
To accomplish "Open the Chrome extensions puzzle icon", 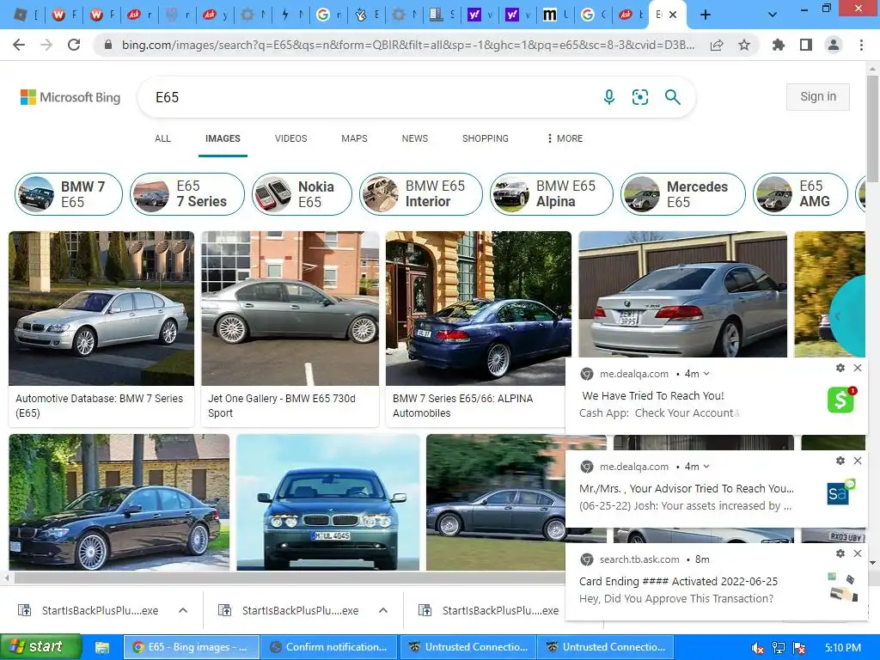I will coord(778,45).
